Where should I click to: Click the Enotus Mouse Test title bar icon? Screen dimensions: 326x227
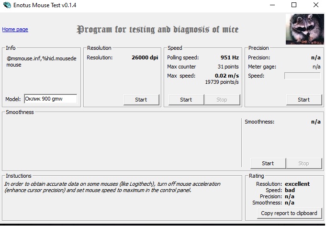coord(7,5)
